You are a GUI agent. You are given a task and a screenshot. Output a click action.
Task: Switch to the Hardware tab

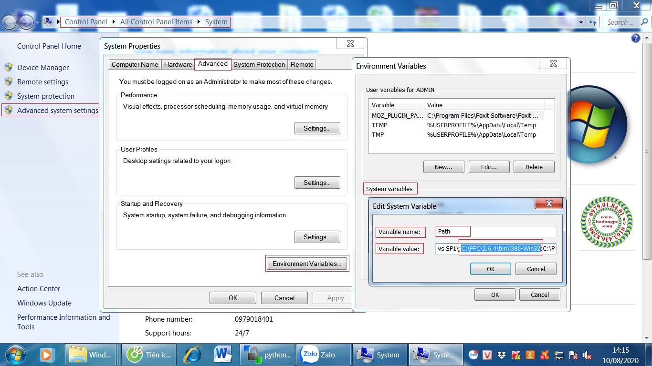tap(178, 64)
